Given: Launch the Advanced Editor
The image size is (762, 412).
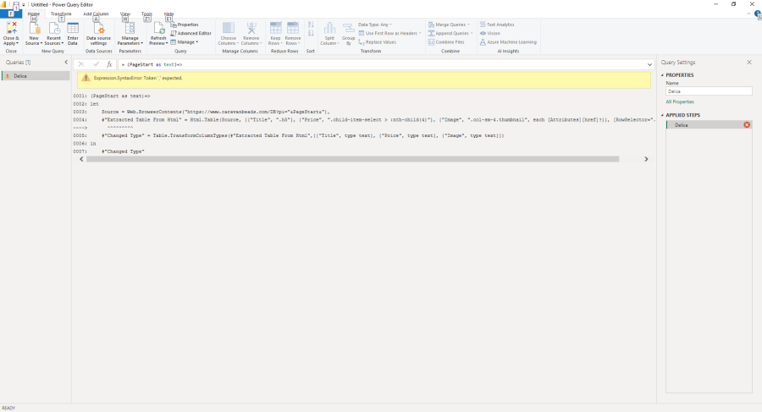Looking at the screenshot, I should coord(191,34).
